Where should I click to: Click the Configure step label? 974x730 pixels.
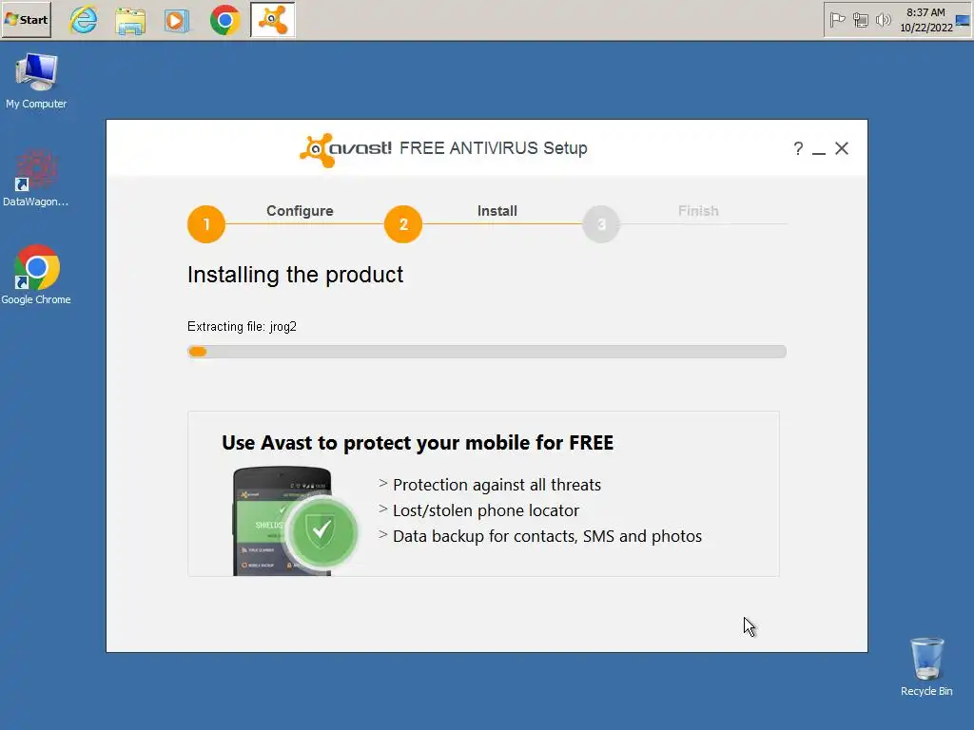pos(300,211)
